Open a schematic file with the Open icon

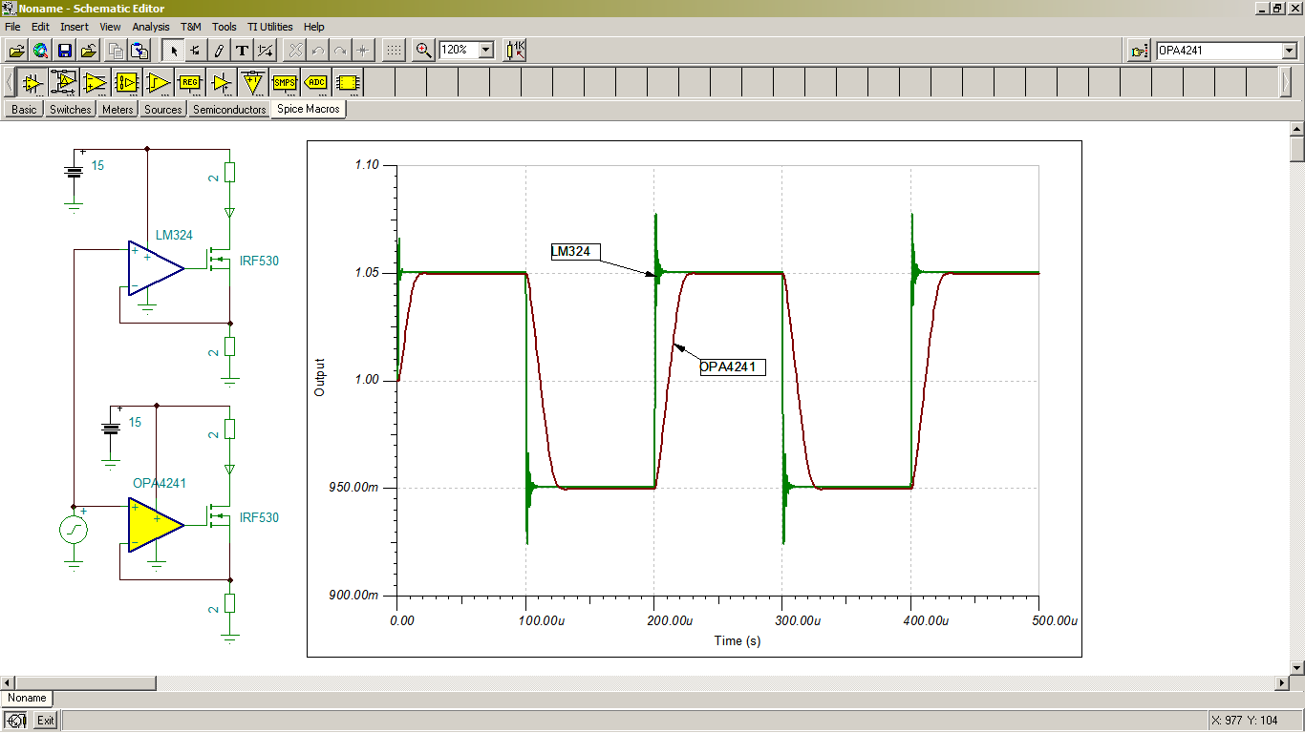pos(16,51)
